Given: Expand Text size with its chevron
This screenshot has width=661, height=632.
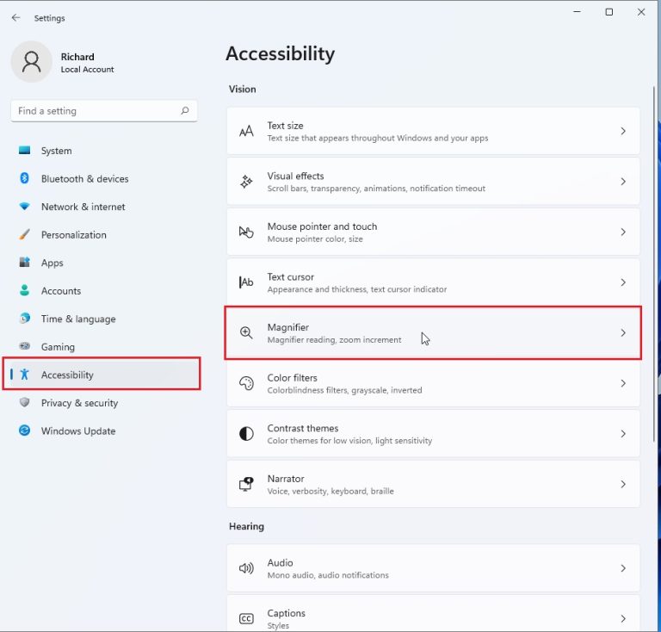Looking at the screenshot, I should pos(623,131).
